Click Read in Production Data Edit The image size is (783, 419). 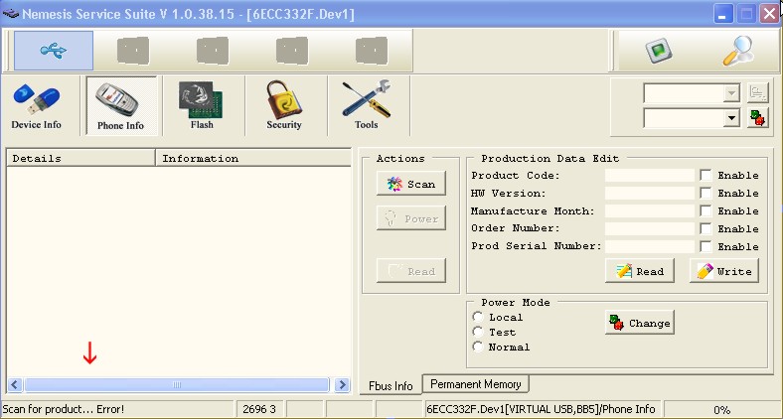(x=640, y=271)
